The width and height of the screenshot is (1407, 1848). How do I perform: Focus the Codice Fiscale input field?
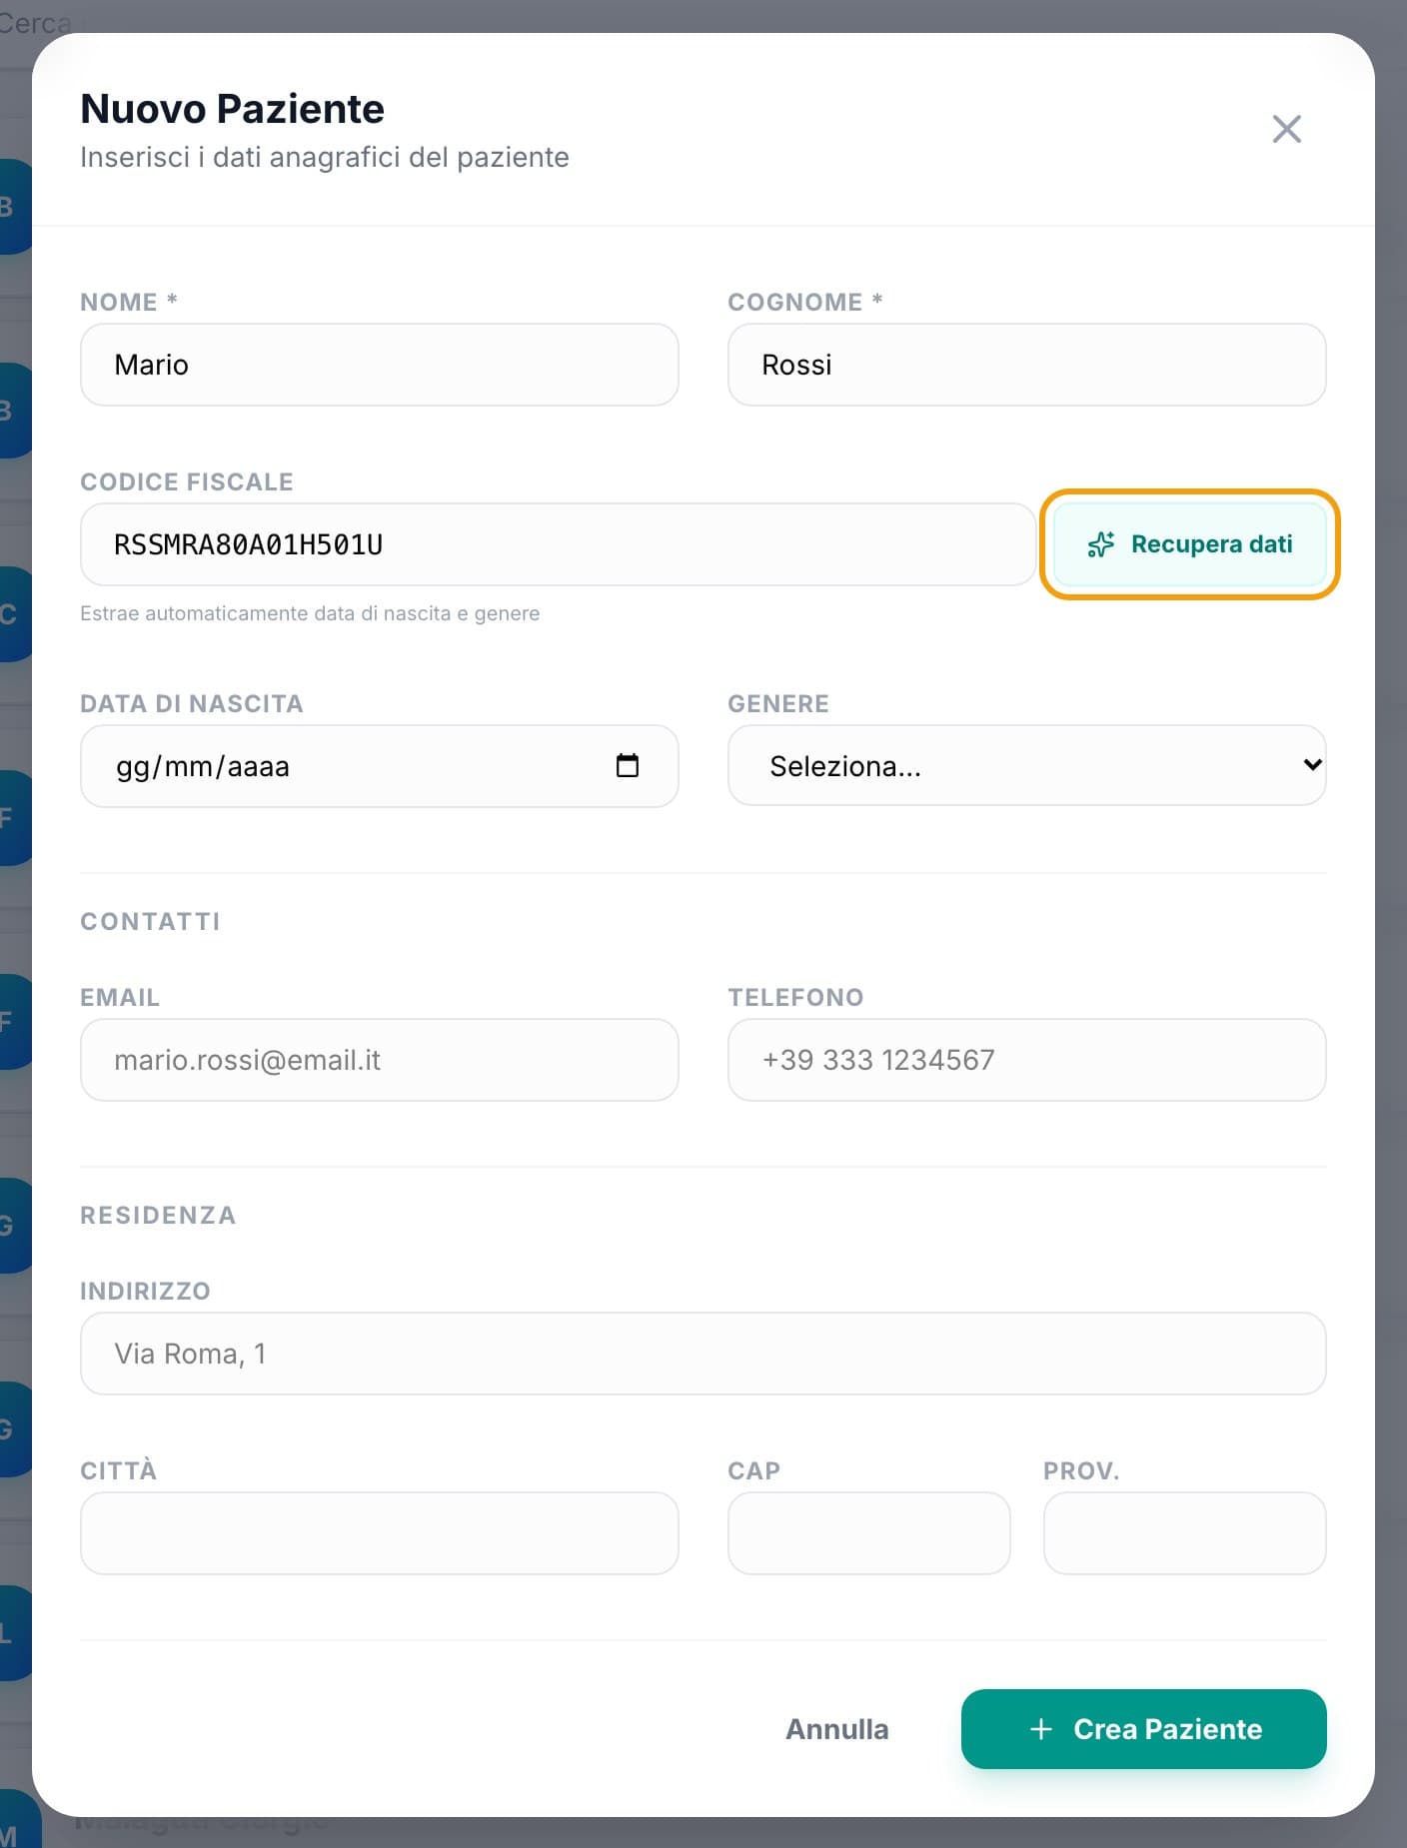558,544
